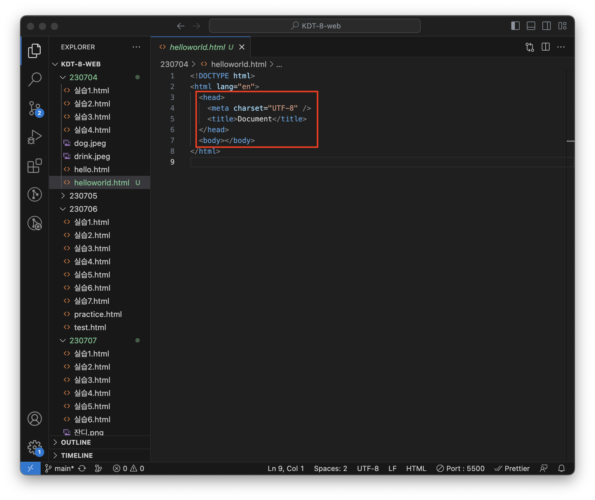The height and width of the screenshot is (500, 595).
Task: Open notifications bell in status bar
Action: coord(562,468)
